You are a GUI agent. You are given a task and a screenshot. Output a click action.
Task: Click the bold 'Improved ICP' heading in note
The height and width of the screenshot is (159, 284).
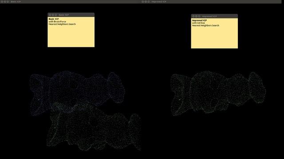199,20
